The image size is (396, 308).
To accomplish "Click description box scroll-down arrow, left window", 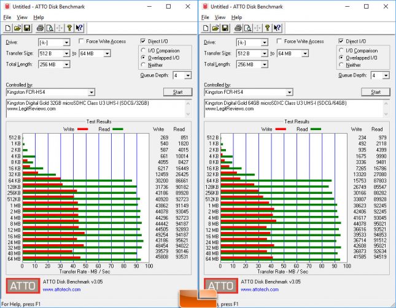I will click(x=188, y=114).
